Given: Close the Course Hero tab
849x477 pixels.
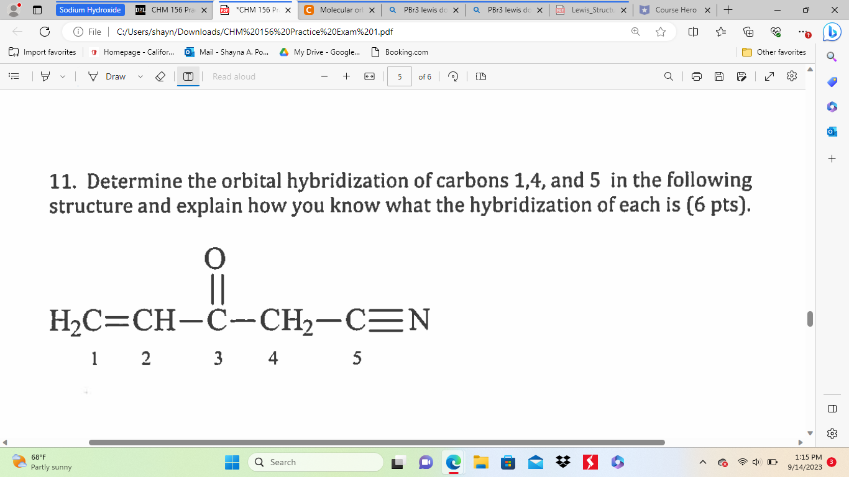Looking at the screenshot, I should click(x=707, y=10).
